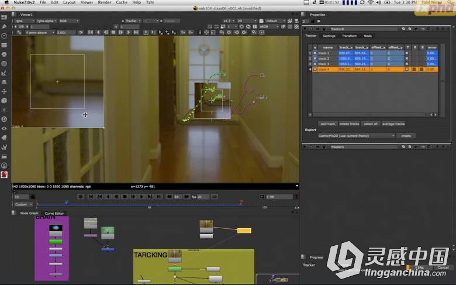Toggle R (rotate) checkbox for track 4
The width and height of the screenshot is (456, 285).
pos(414,69)
